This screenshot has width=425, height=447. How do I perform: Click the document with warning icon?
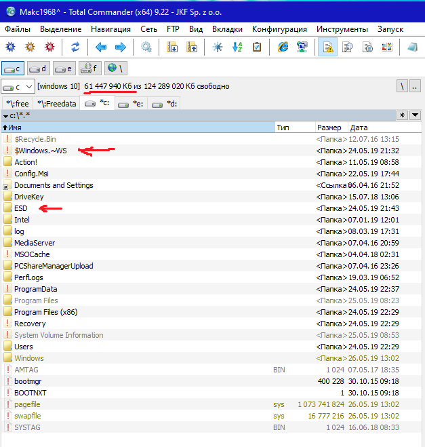tap(328, 47)
